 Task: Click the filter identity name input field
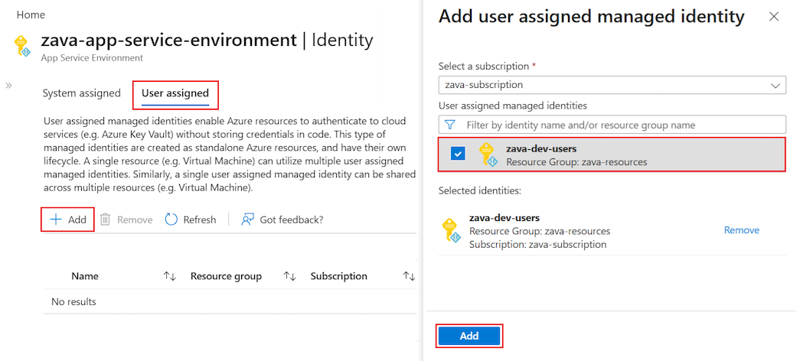(612, 125)
